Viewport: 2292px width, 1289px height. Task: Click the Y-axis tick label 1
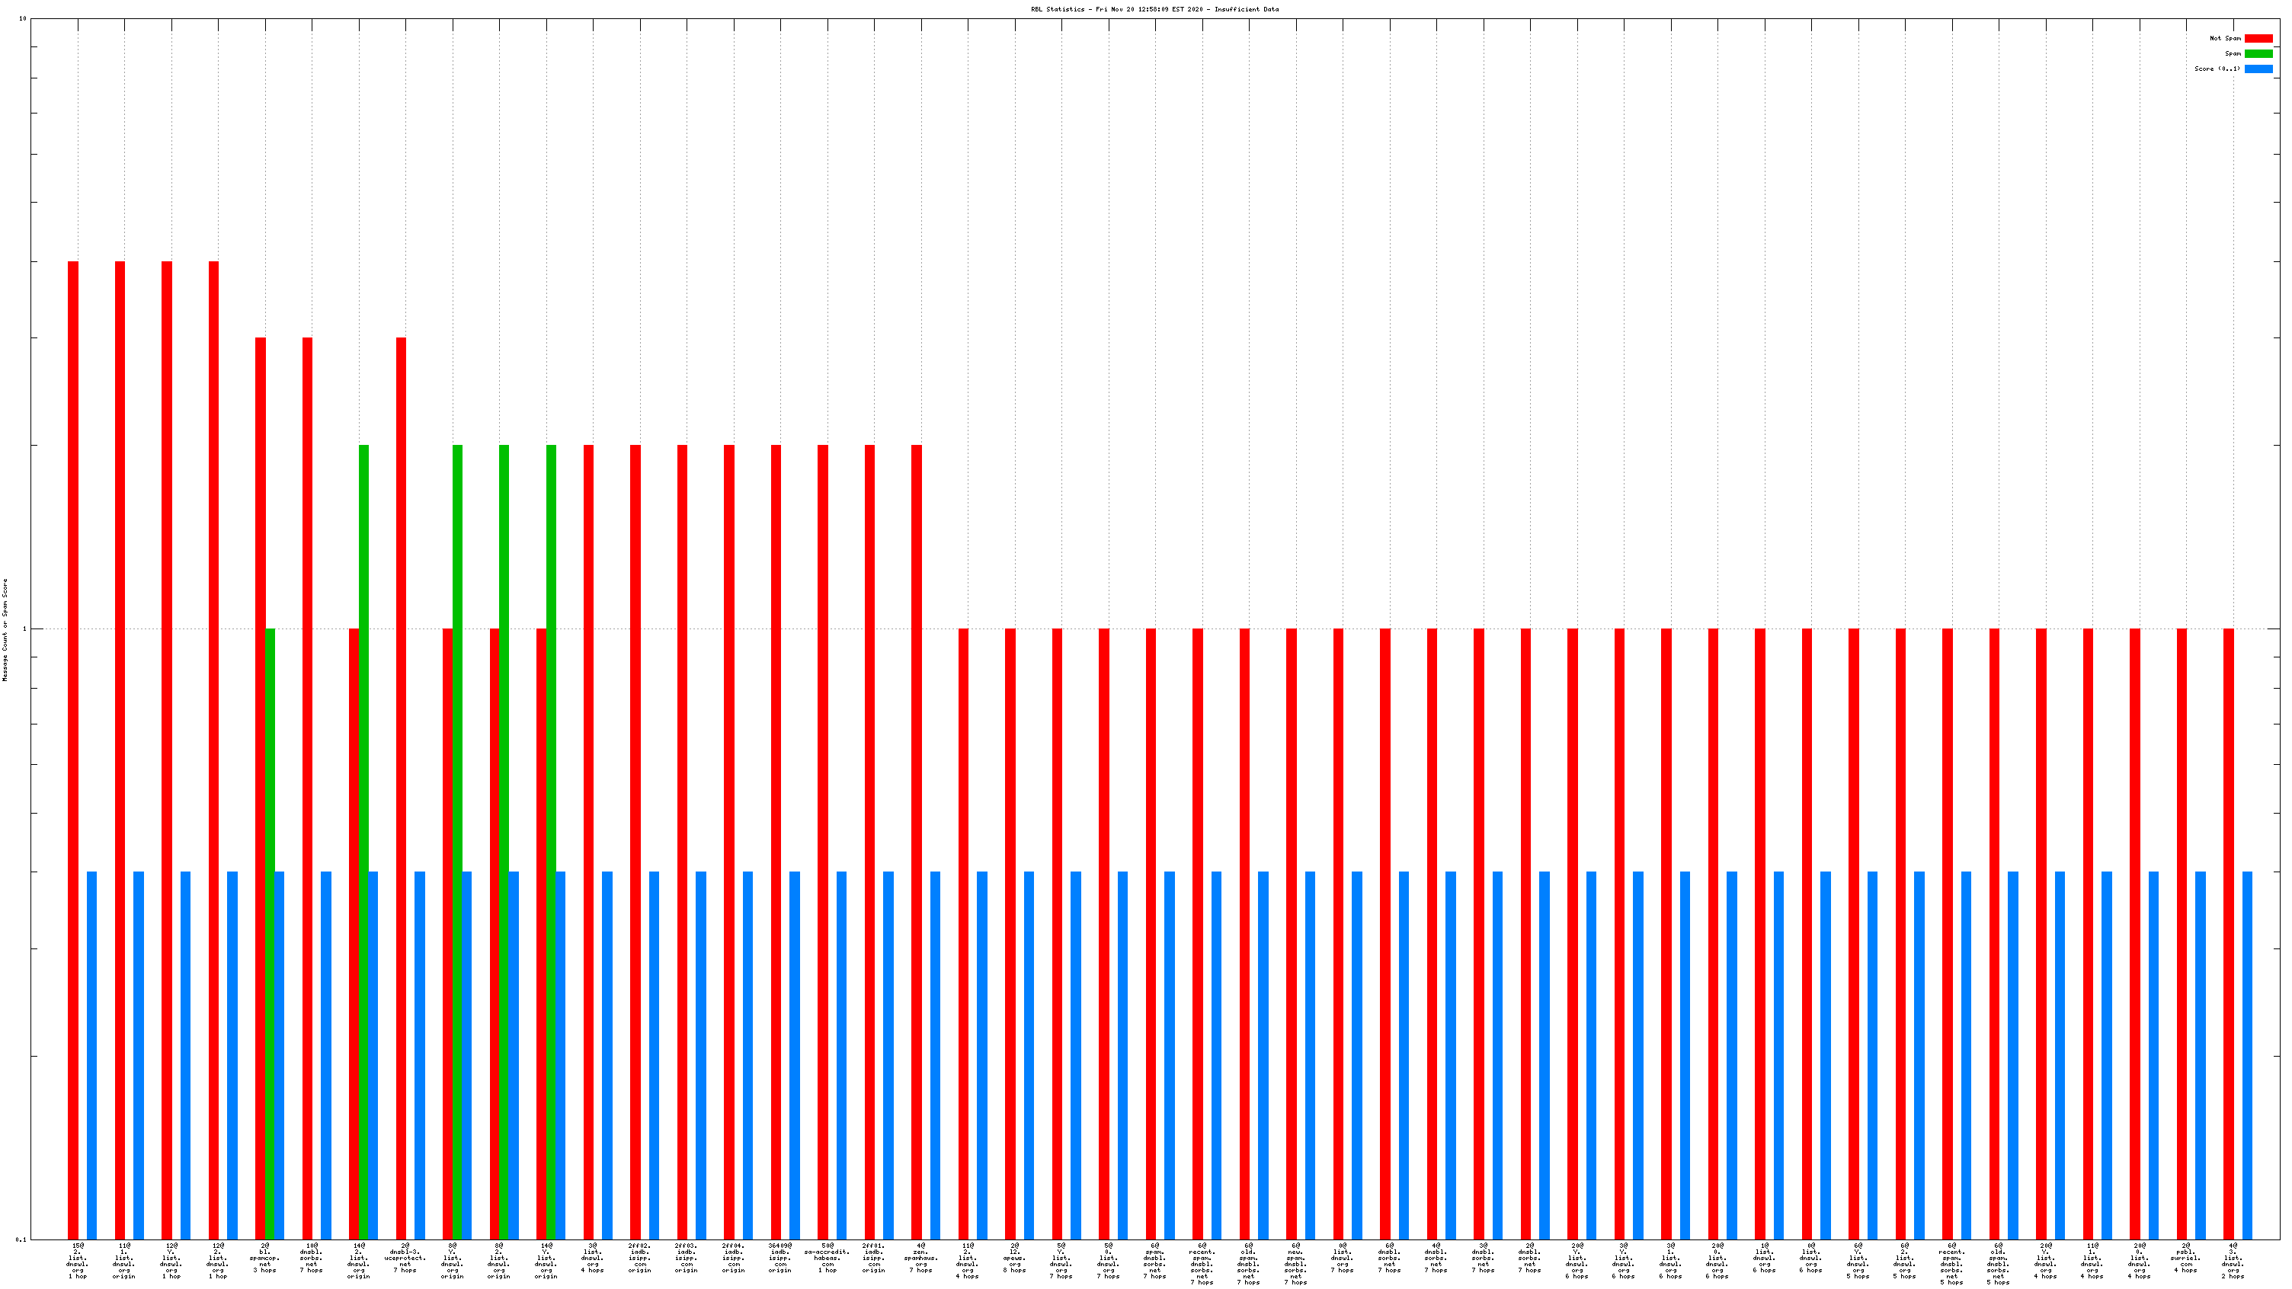click(24, 629)
